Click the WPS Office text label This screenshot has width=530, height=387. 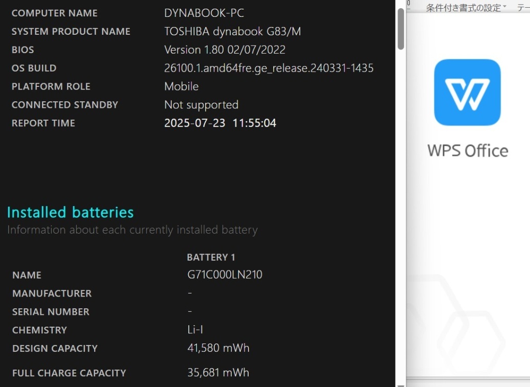click(x=468, y=151)
